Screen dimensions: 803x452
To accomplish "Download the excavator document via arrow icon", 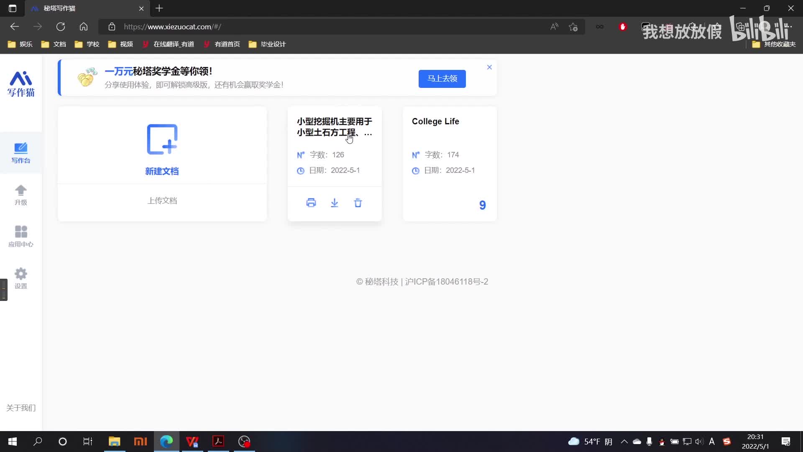I will click(335, 203).
